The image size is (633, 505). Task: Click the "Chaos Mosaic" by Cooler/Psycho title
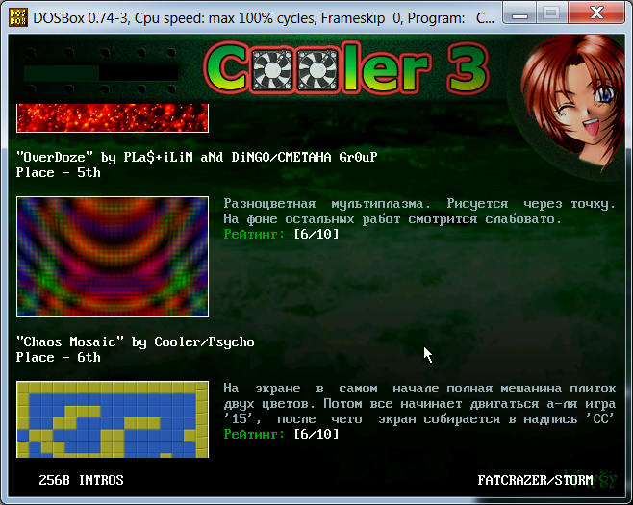click(x=136, y=341)
